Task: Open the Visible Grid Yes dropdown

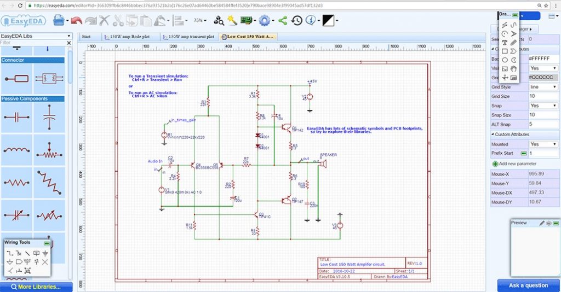Action: pyautogui.click(x=543, y=68)
